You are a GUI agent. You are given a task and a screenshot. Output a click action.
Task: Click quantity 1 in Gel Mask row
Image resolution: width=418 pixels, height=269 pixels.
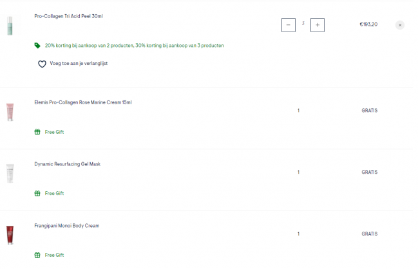point(299,172)
